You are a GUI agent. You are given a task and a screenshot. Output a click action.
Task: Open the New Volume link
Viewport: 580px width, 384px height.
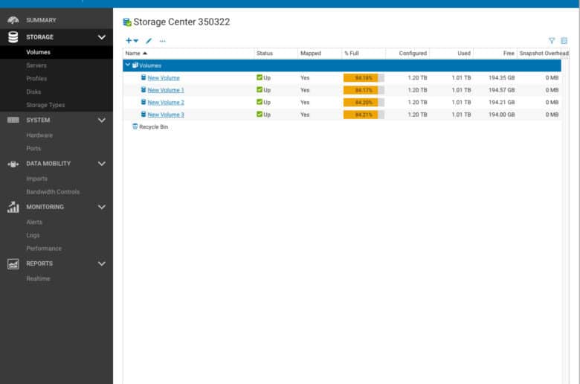pyautogui.click(x=164, y=77)
